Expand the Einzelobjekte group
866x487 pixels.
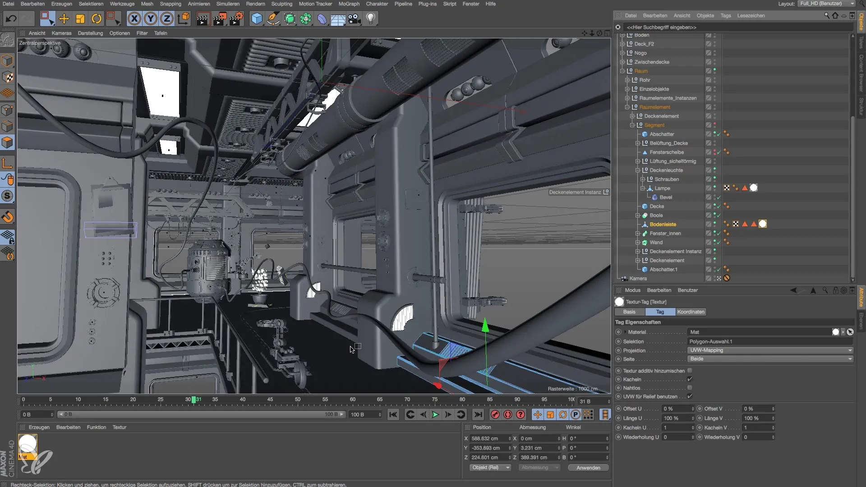[627, 89]
